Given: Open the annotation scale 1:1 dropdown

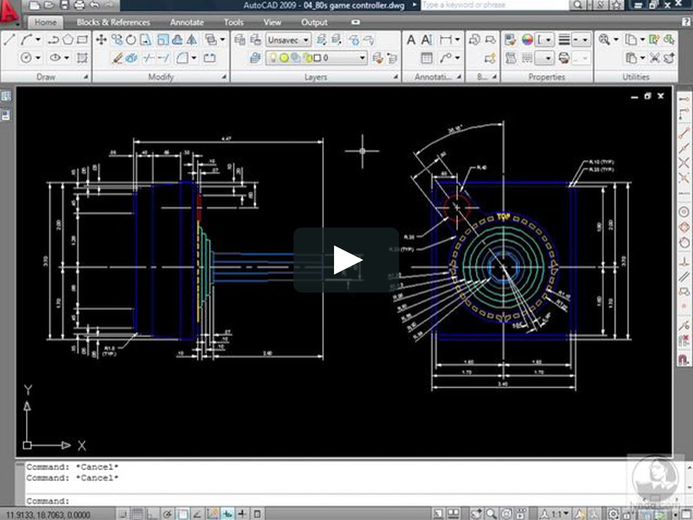Looking at the screenshot, I should tap(559, 513).
